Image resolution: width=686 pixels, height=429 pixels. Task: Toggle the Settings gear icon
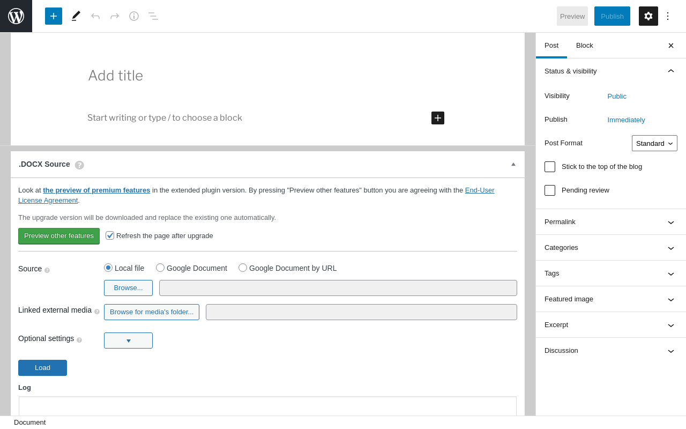pos(648,16)
